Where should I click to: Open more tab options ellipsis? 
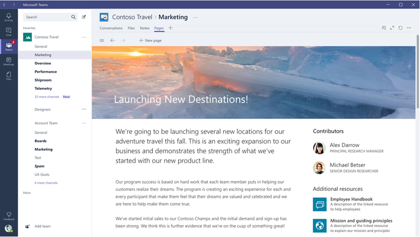(x=409, y=28)
